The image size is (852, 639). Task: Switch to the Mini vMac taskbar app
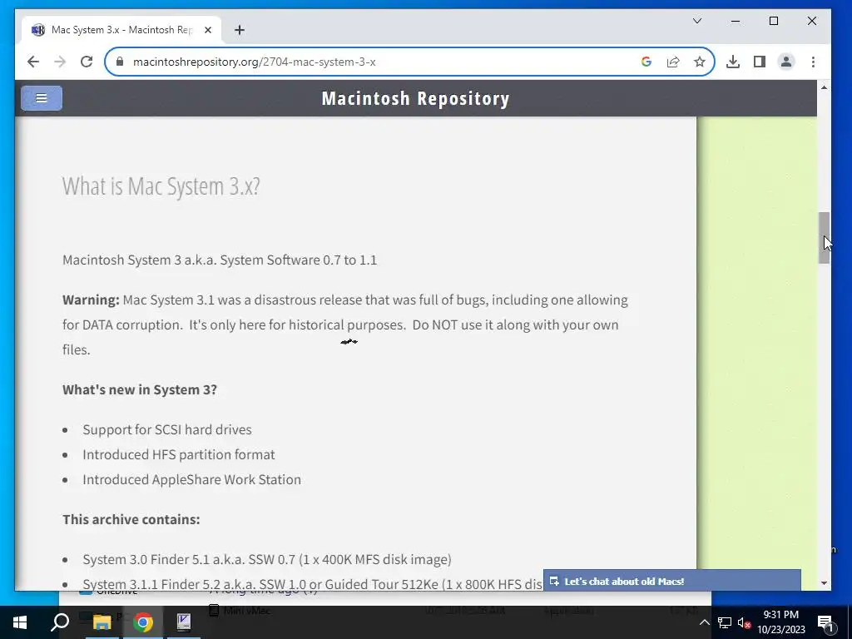[x=184, y=622]
